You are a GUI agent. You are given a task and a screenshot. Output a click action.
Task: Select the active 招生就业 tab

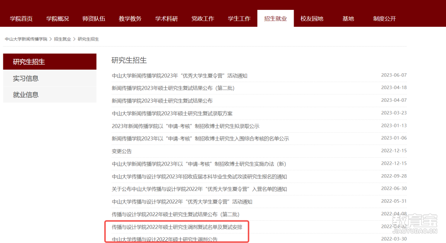point(275,19)
